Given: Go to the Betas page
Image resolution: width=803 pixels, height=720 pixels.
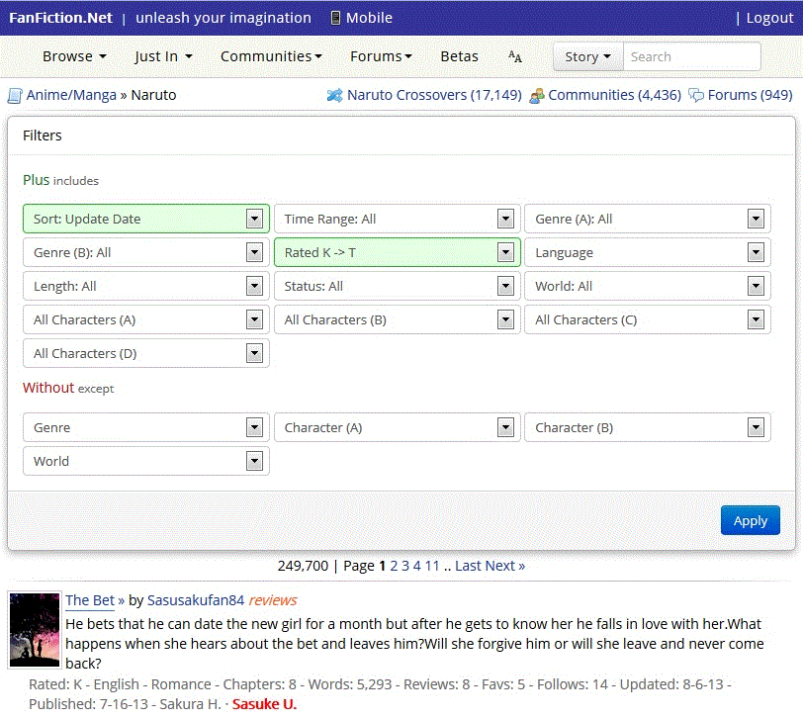Looking at the screenshot, I should (460, 56).
